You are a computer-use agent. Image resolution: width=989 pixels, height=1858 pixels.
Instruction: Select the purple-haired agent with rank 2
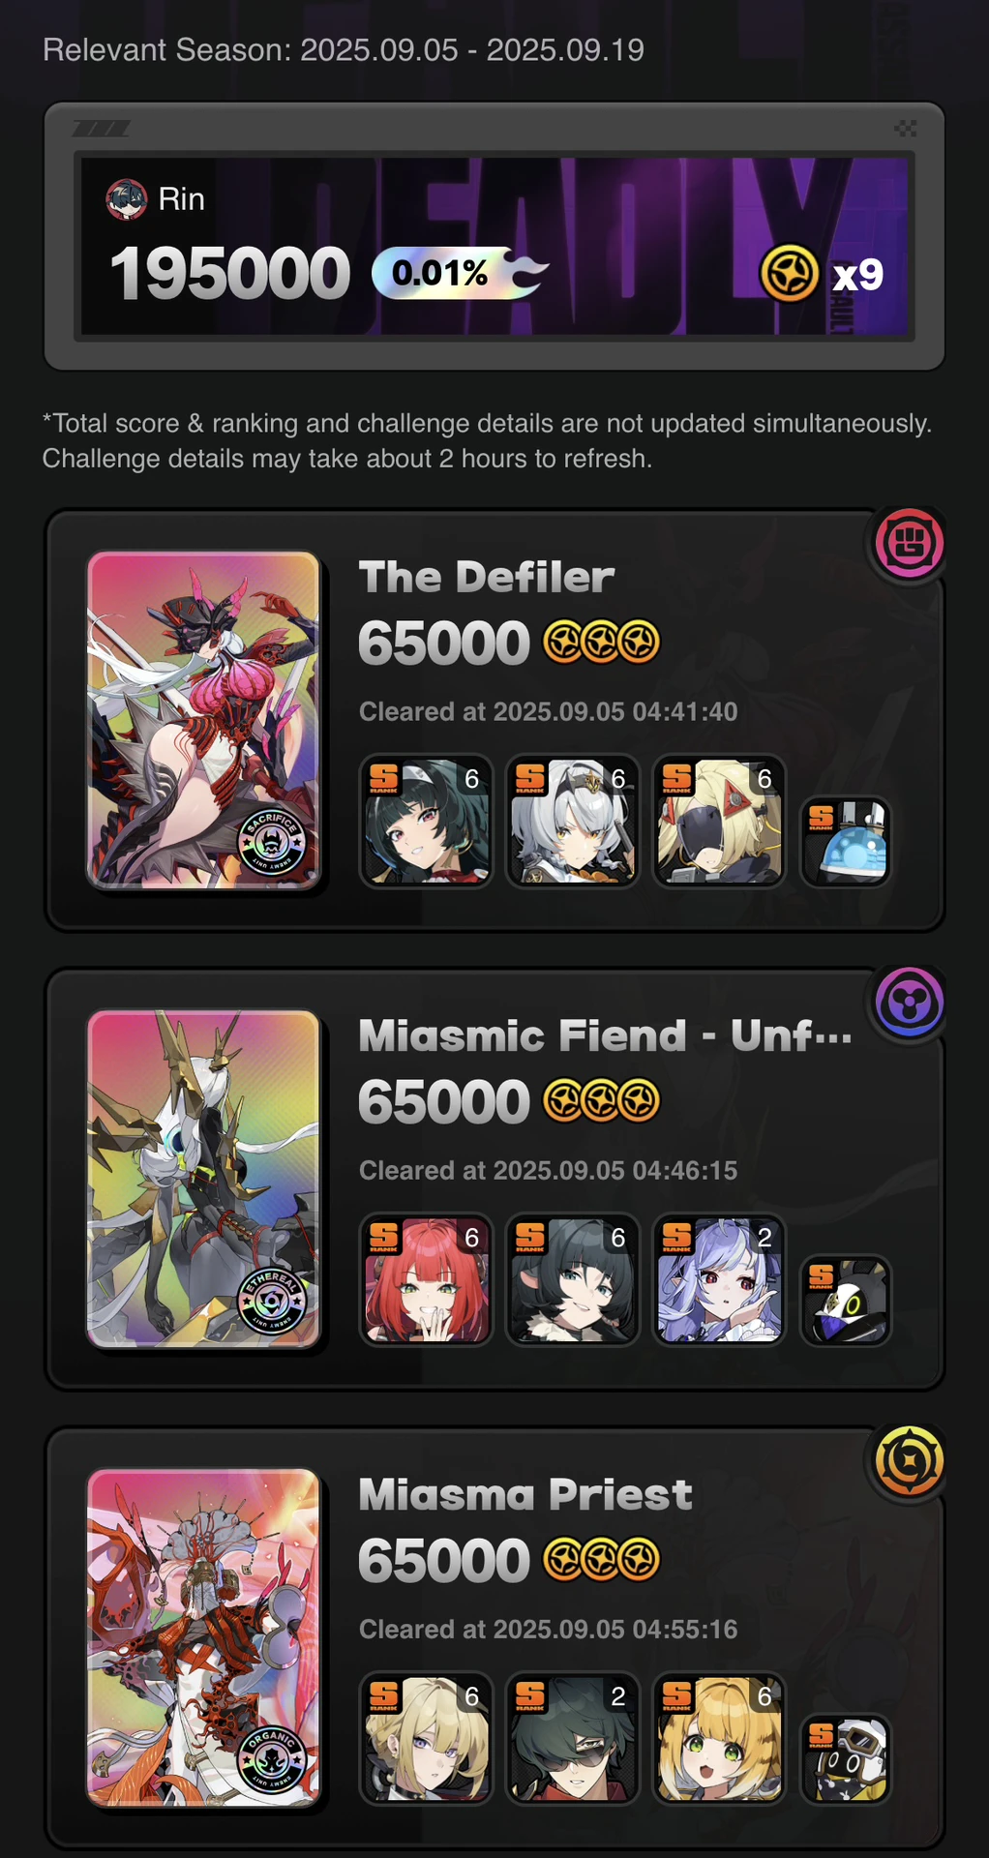click(x=719, y=1279)
